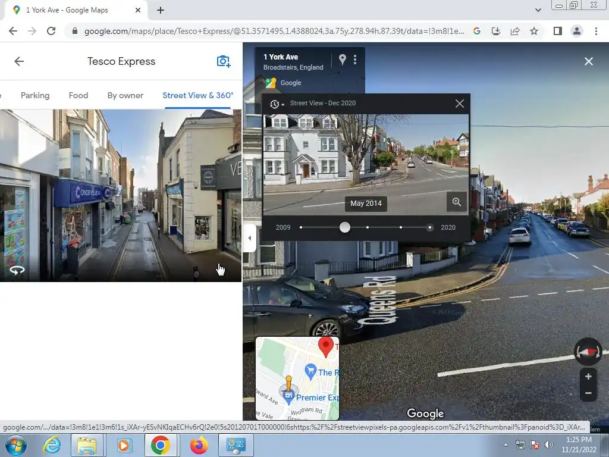The width and height of the screenshot is (609, 457).
Task: Click the Street View compass
Action: click(x=588, y=351)
